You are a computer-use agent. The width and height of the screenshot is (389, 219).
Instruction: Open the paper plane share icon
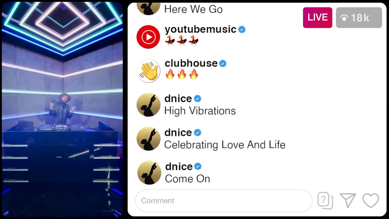click(x=348, y=201)
